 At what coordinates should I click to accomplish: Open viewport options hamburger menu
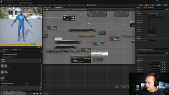point(1,8)
